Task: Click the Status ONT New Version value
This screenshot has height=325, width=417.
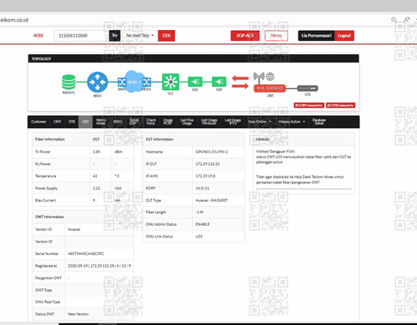Action: click(x=78, y=314)
